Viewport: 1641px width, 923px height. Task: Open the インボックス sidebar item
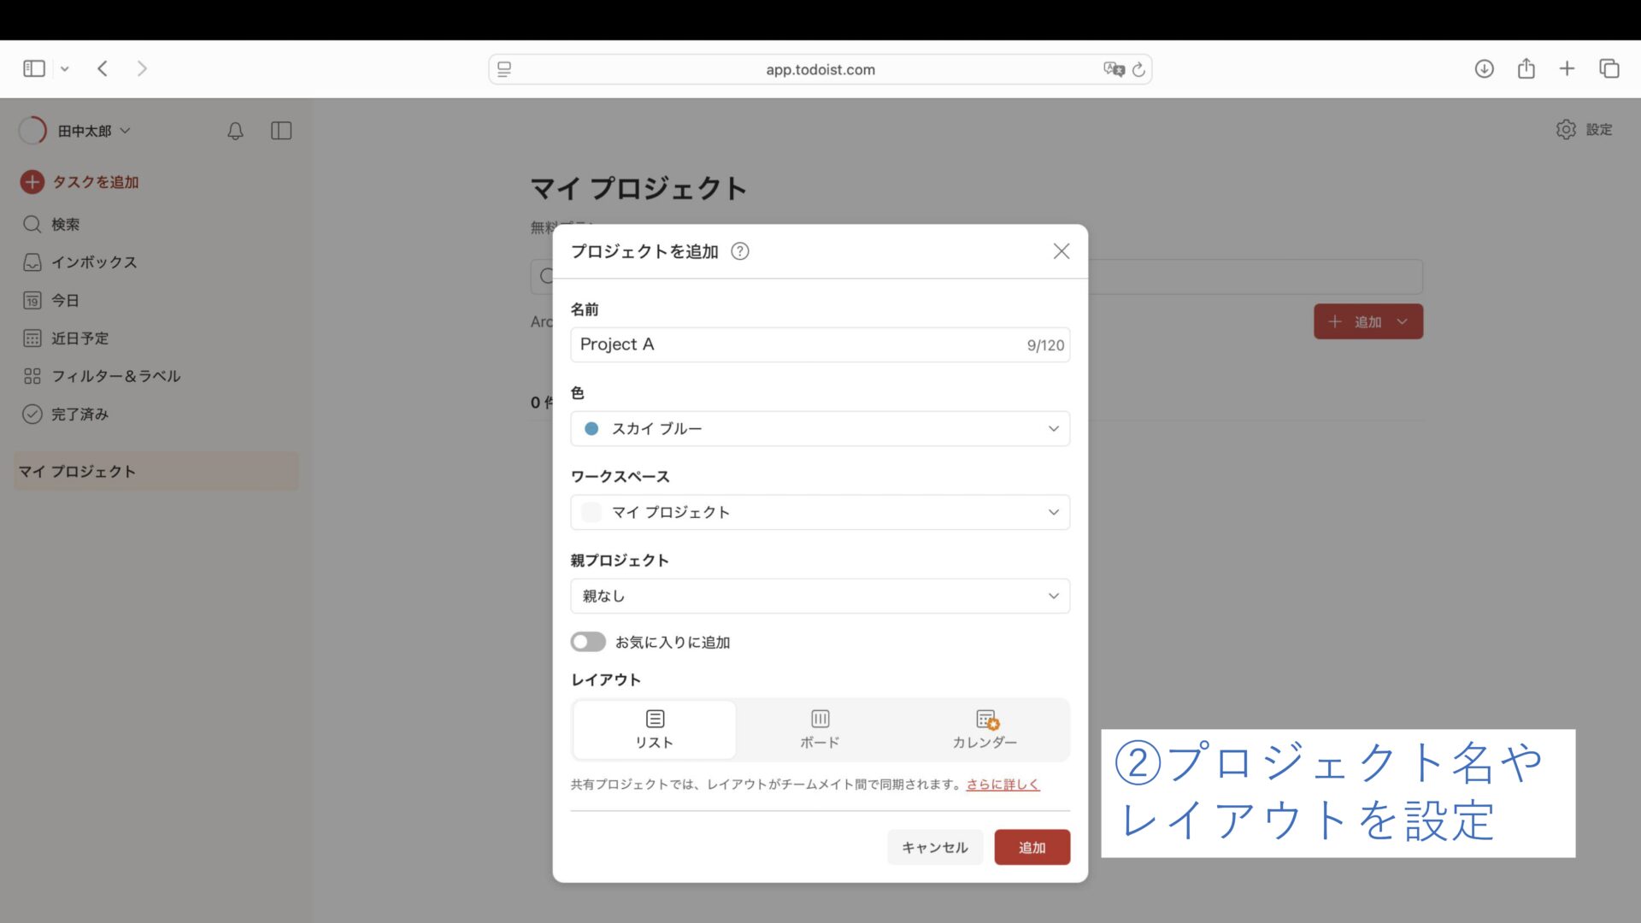[94, 262]
